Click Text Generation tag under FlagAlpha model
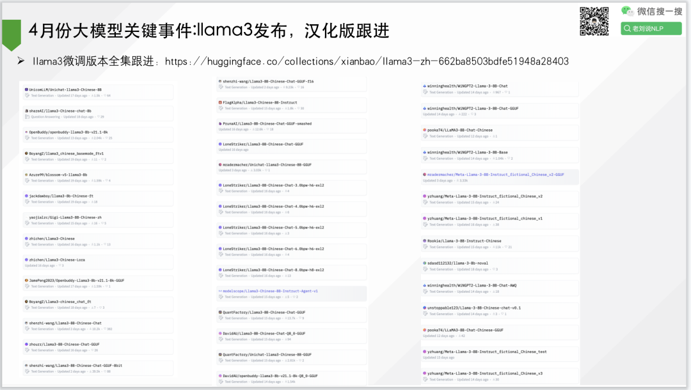691x390 pixels. point(236,108)
